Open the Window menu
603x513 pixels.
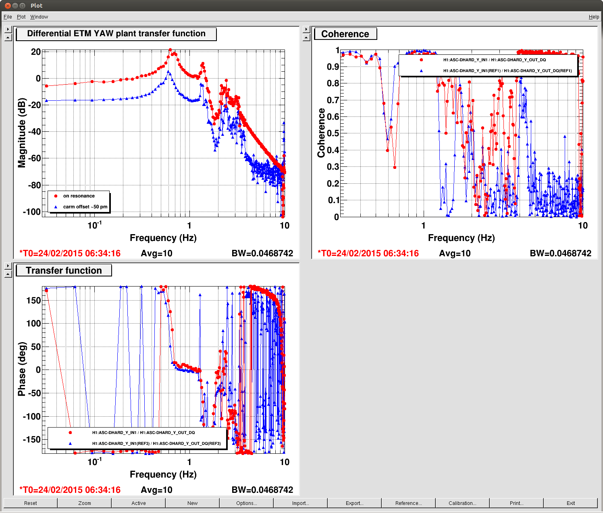[39, 17]
